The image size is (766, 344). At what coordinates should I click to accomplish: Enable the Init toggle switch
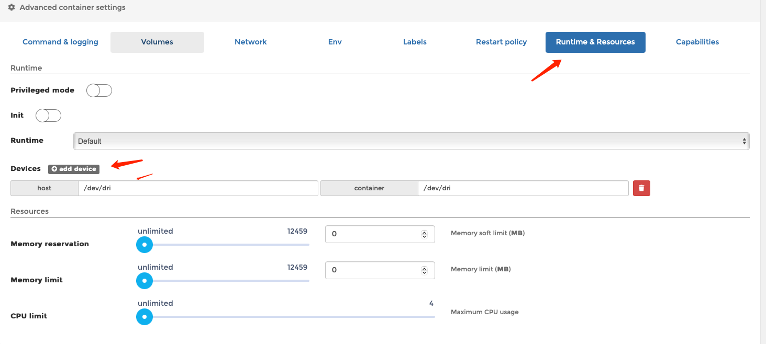[x=48, y=116]
